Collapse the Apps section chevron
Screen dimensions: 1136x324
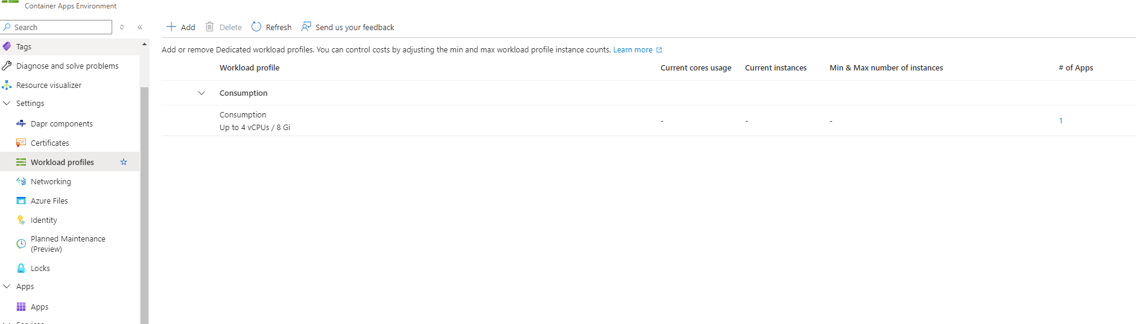(x=7, y=286)
